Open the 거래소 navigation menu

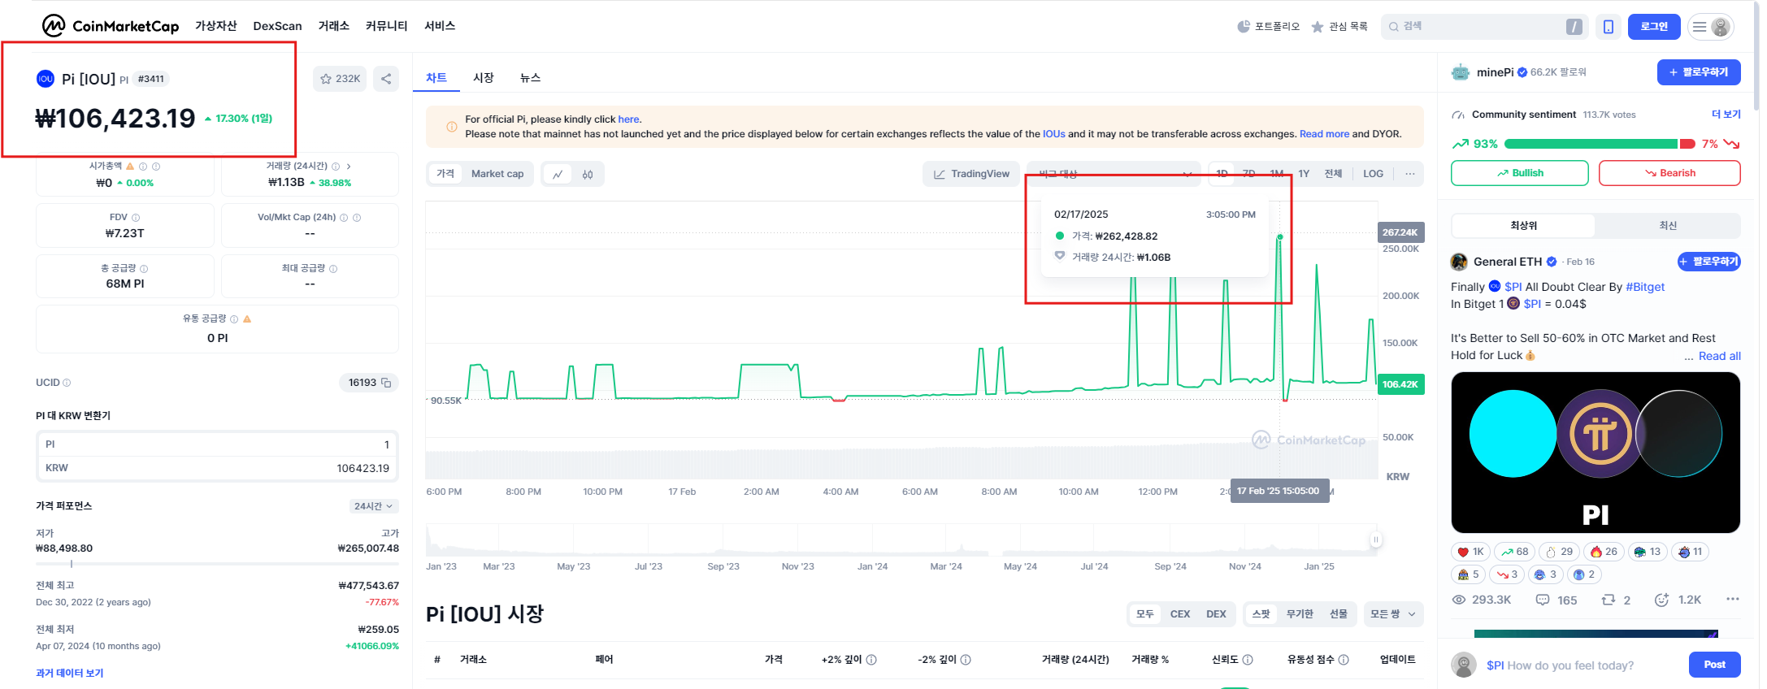click(333, 26)
